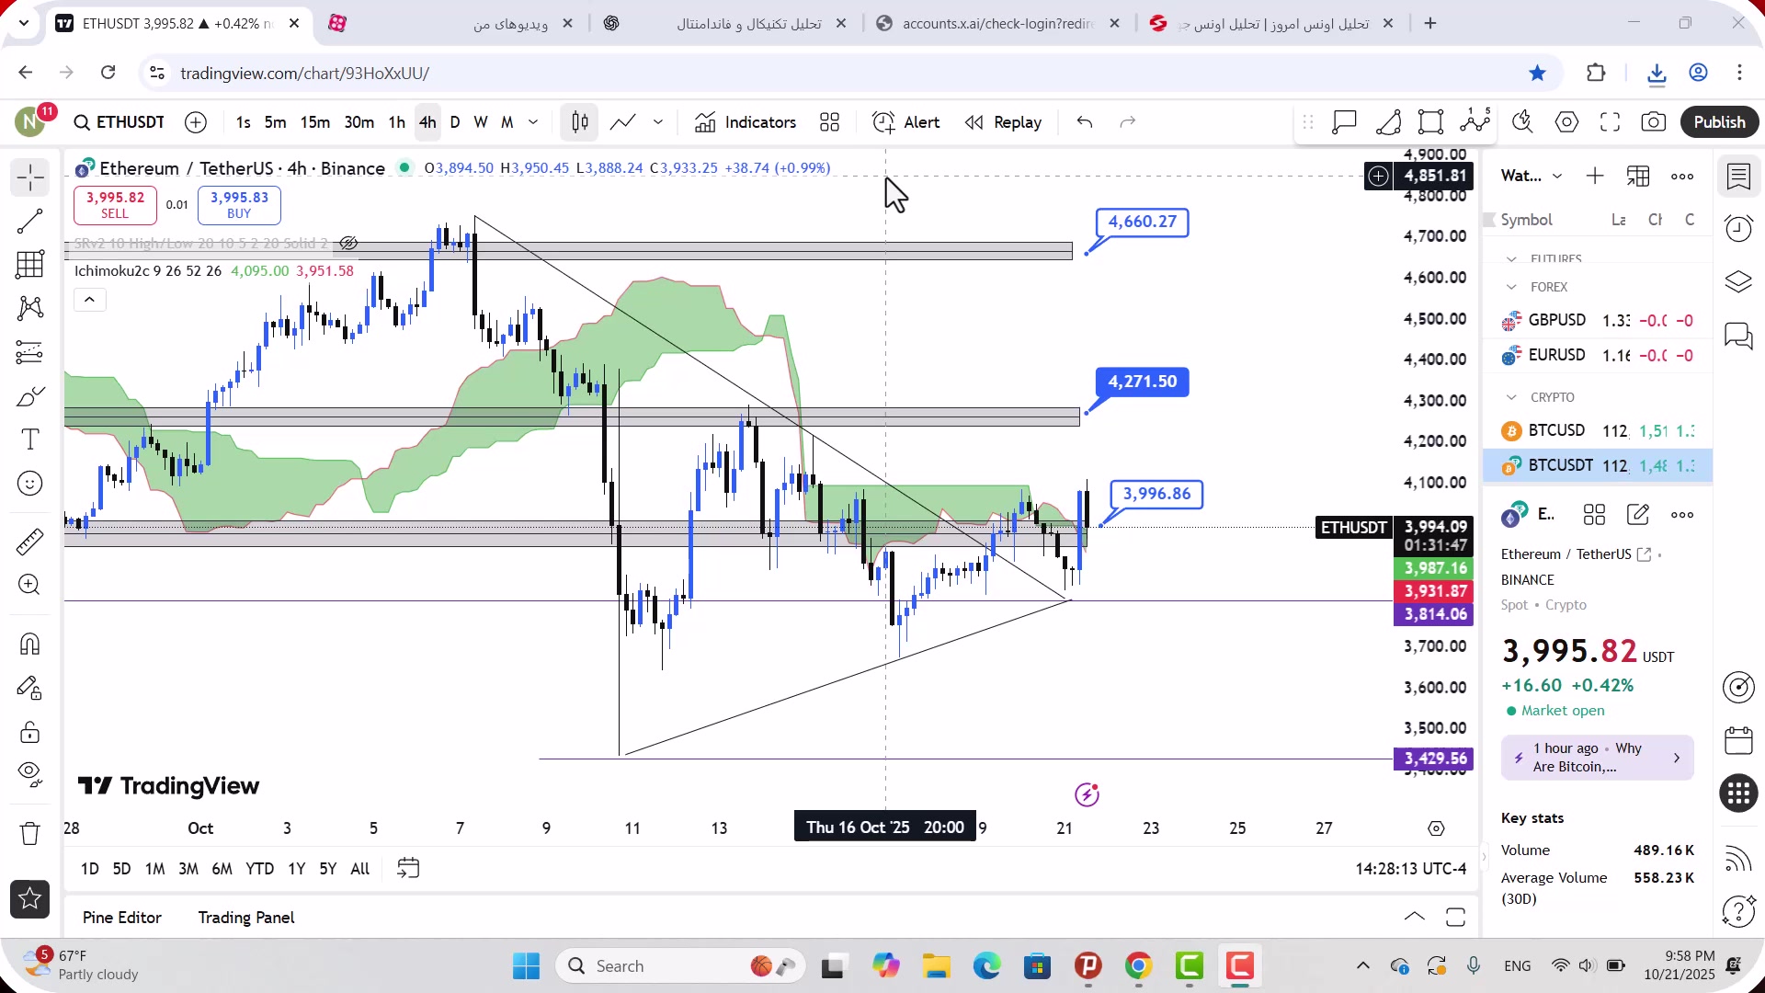Image resolution: width=1765 pixels, height=993 pixels.
Task: Open go to date calendar icon
Action: pyautogui.click(x=408, y=869)
